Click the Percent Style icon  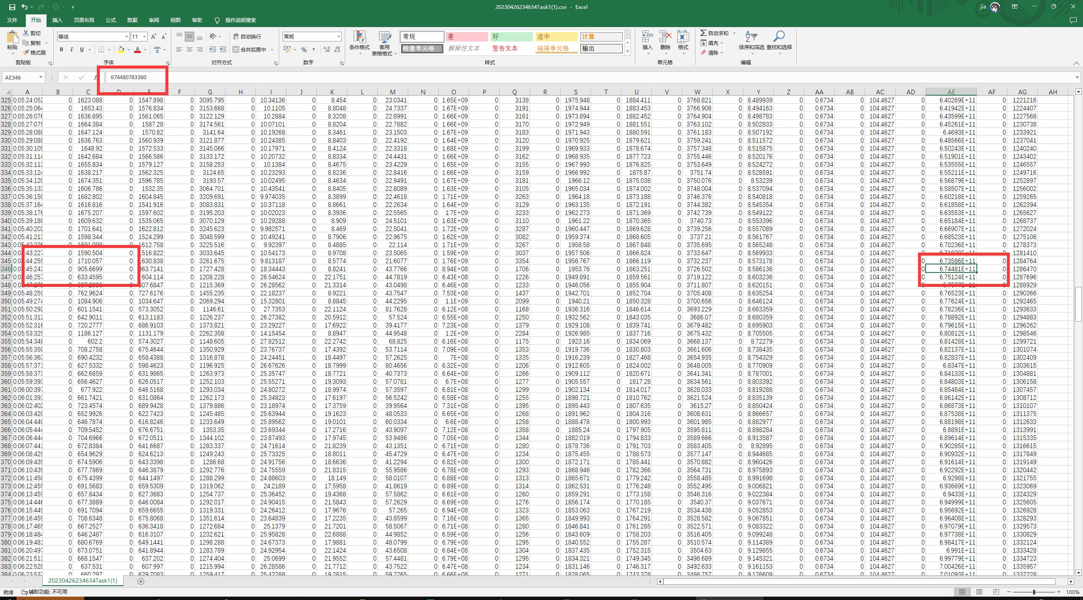pyautogui.click(x=304, y=50)
